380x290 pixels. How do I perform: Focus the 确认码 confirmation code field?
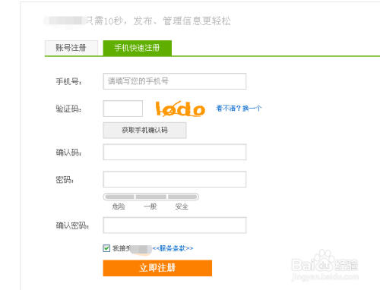pyautogui.click(x=175, y=152)
